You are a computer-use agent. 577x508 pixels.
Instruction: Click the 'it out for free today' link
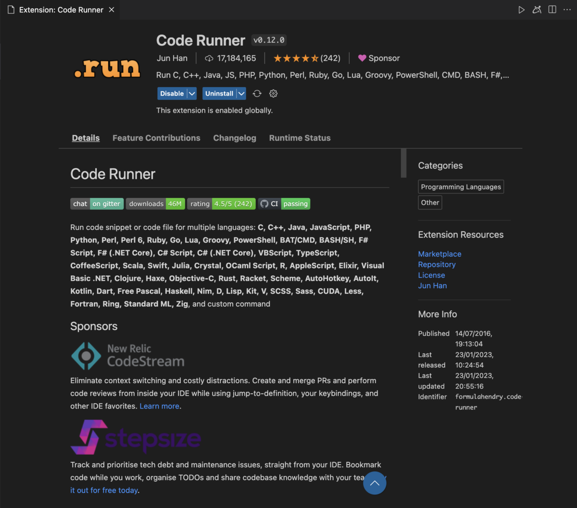(x=104, y=491)
